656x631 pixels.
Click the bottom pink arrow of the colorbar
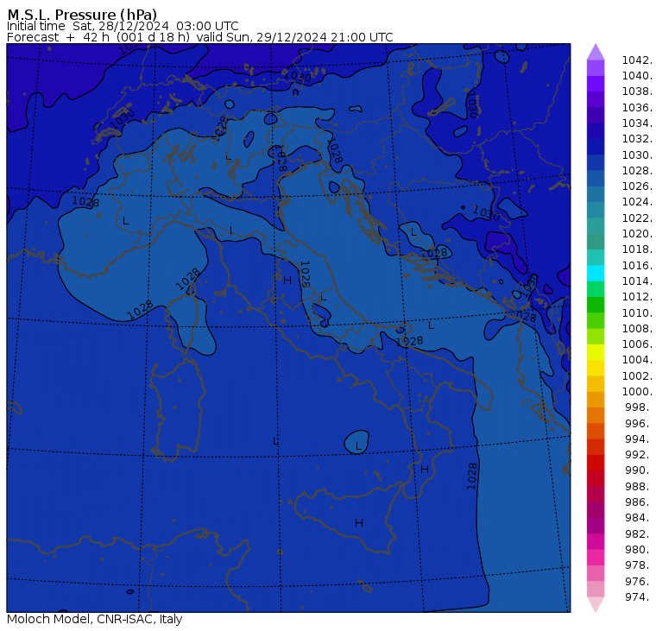click(596, 604)
